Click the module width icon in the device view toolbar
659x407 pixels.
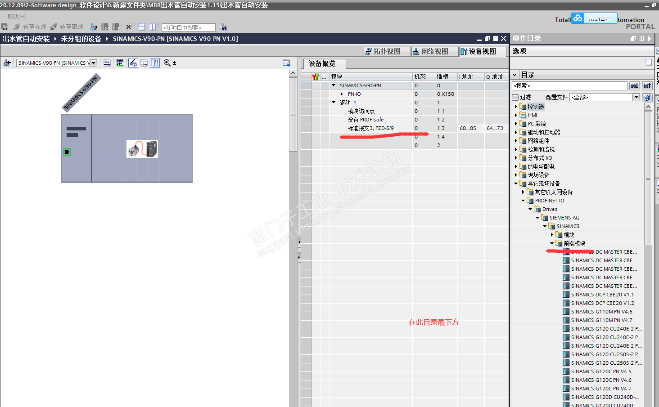[107, 63]
